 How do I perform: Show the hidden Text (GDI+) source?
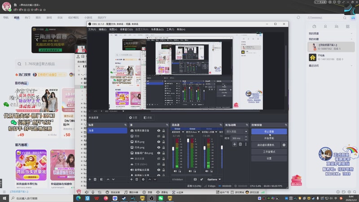(x=159, y=164)
